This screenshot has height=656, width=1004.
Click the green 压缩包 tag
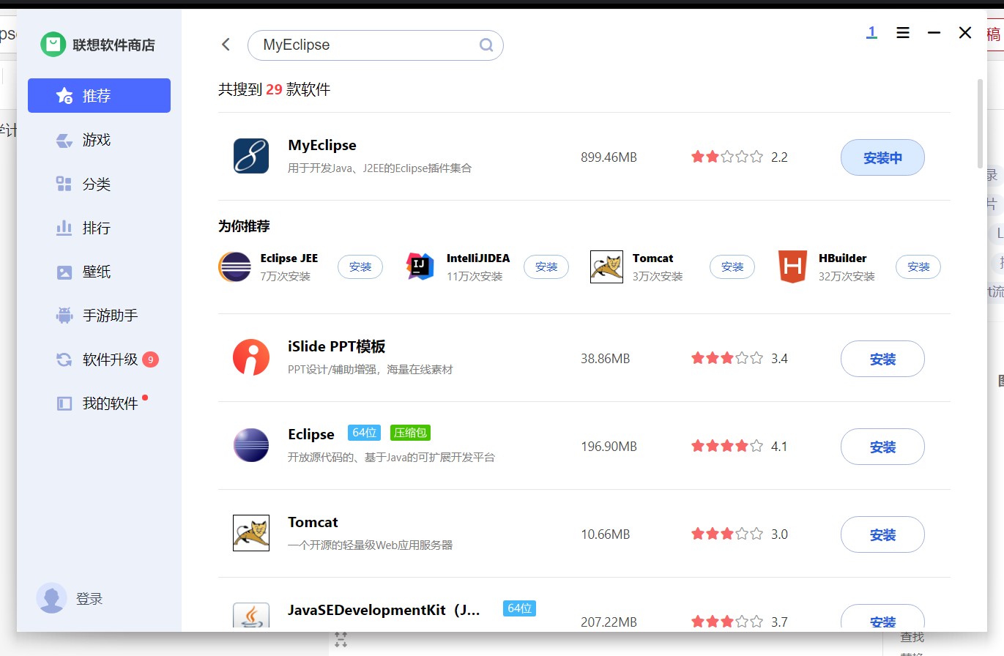(x=410, y=433)
